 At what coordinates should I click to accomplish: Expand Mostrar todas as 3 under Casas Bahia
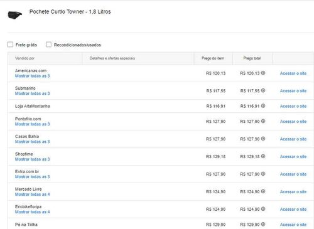[x=33, y=142]
